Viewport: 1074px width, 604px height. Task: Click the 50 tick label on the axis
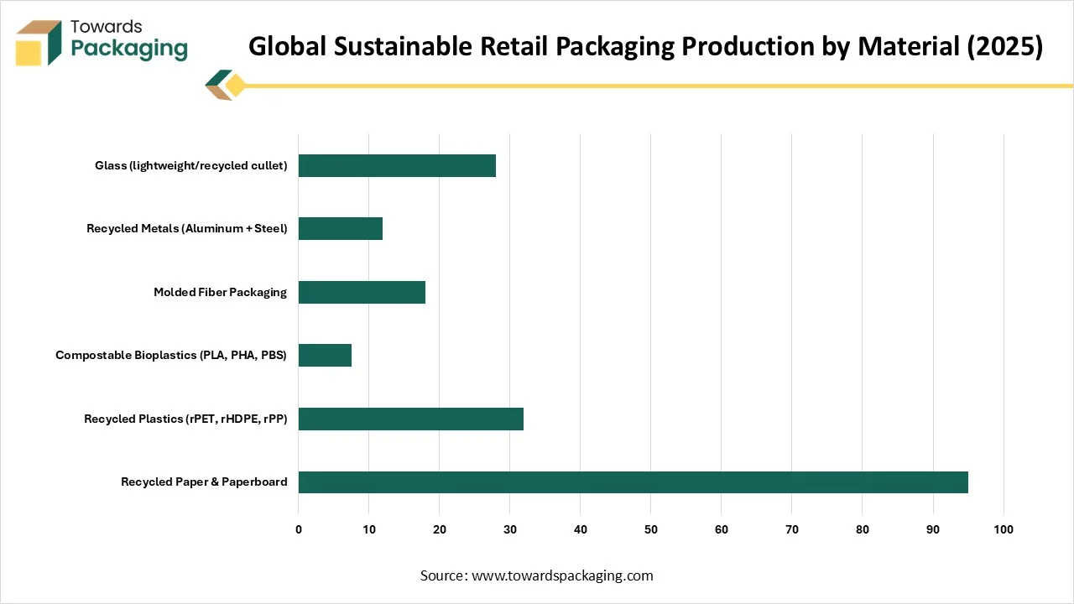click(x=650, y=529)
